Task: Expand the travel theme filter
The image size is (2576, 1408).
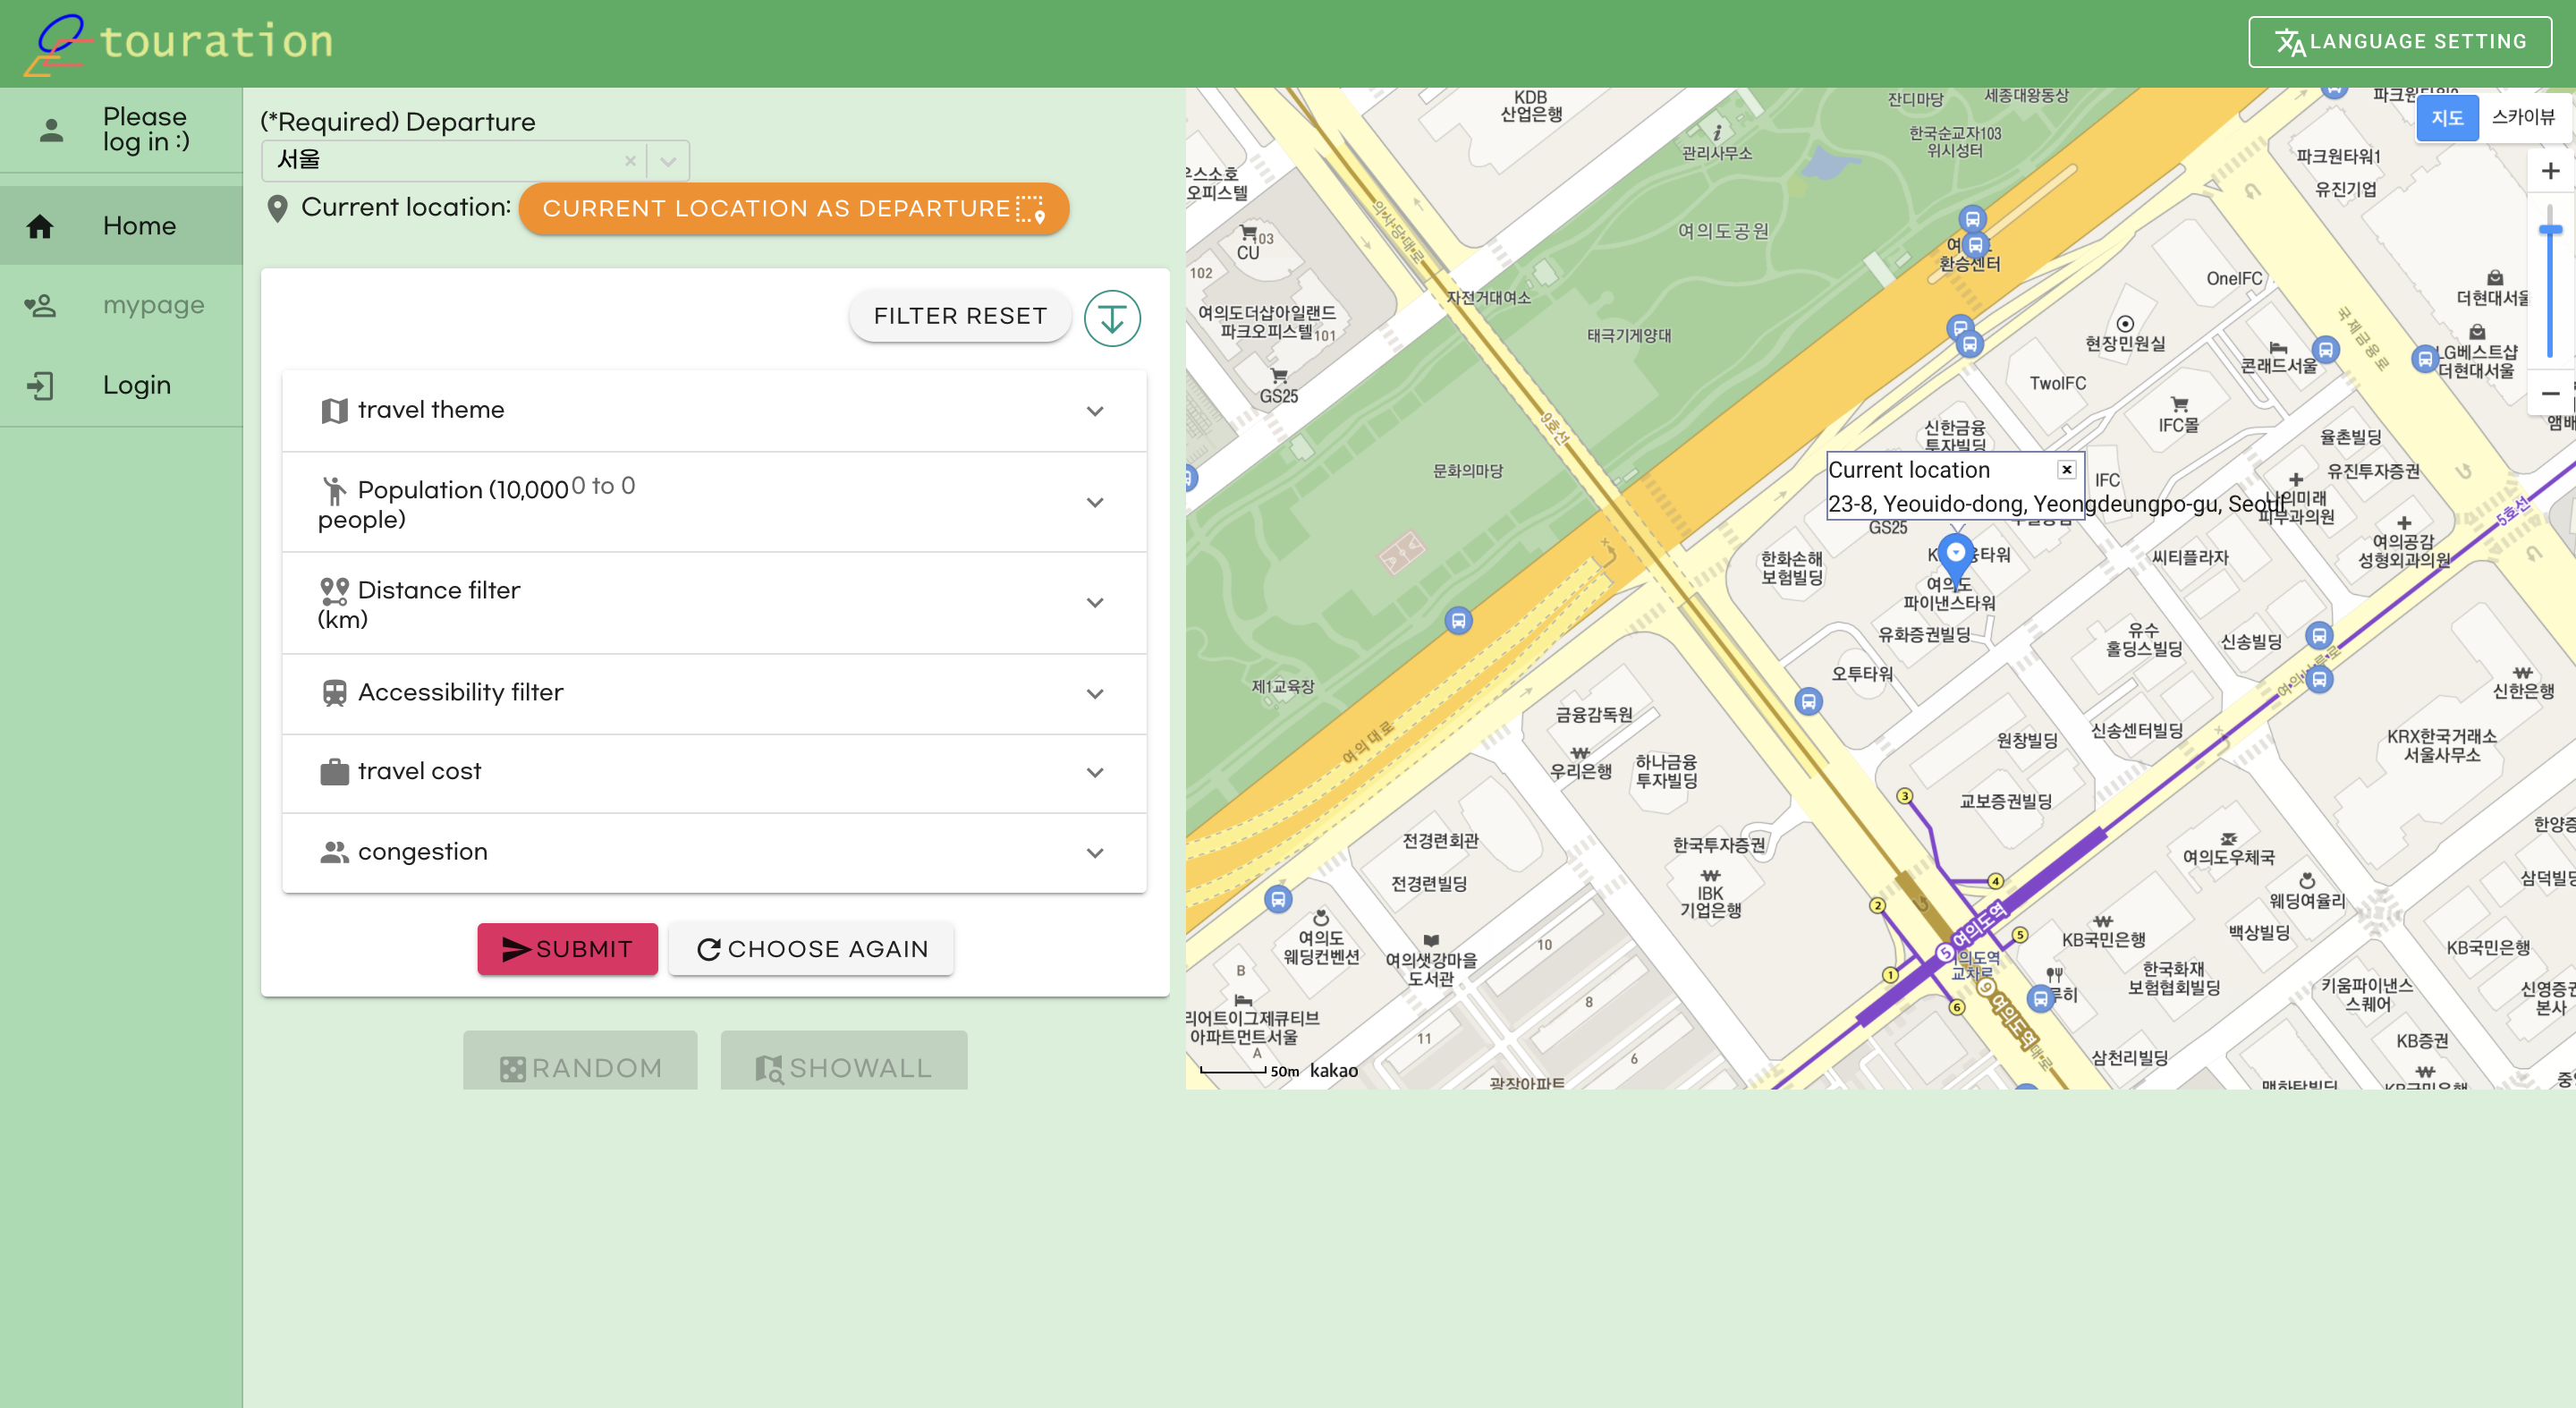Action: (1095, 411)
